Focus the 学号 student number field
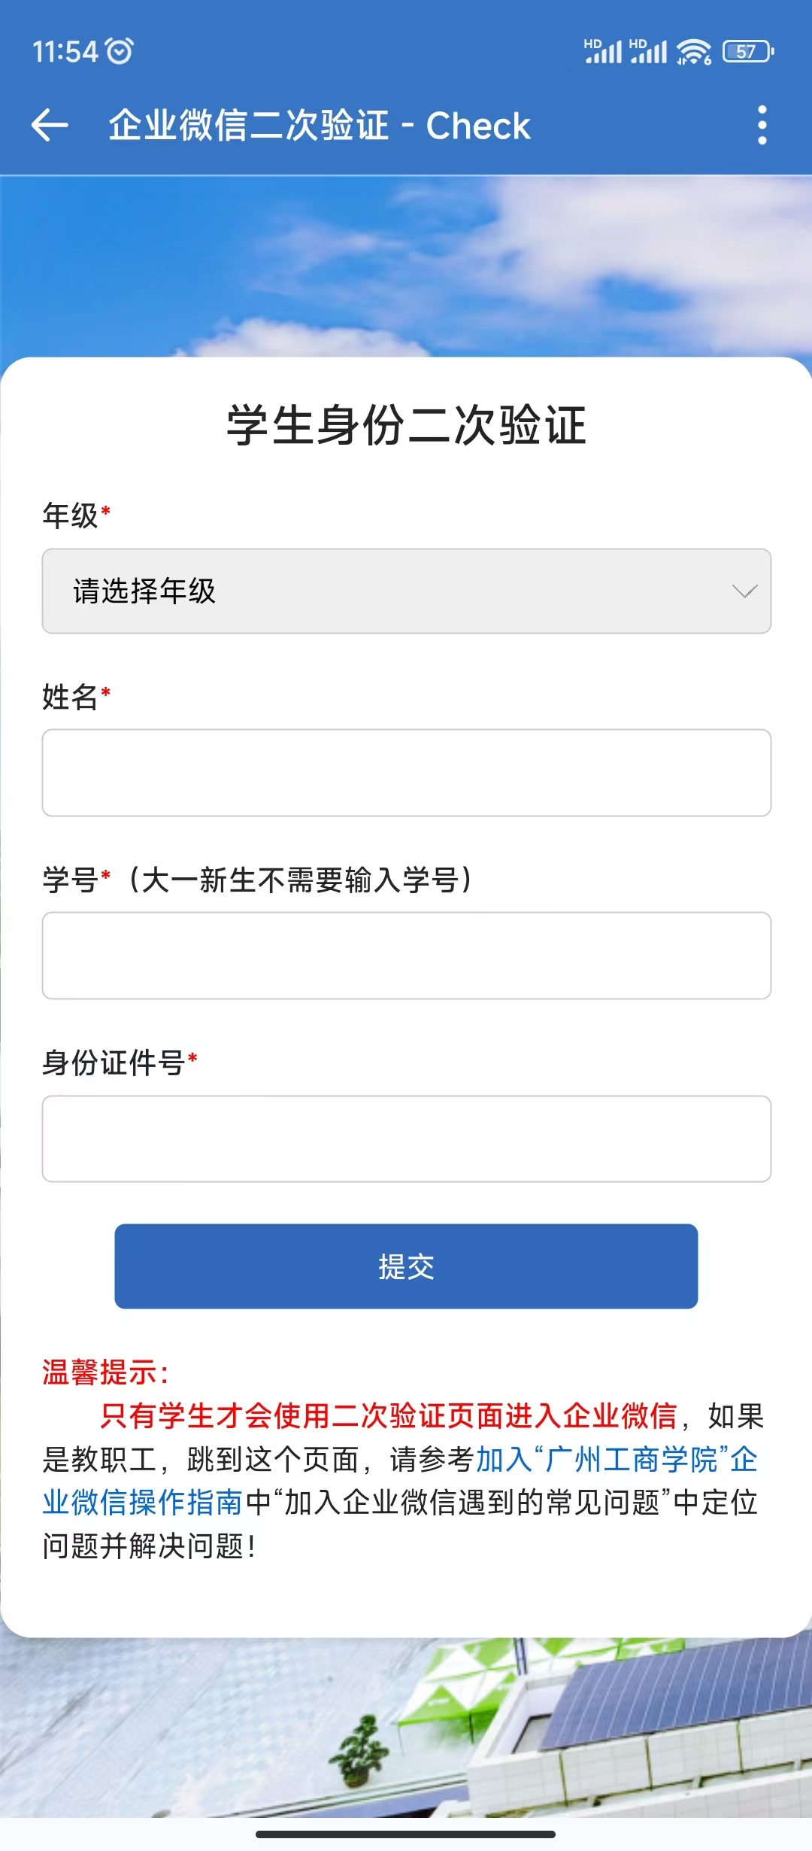Screen dimensions: 812x1851 [406, 956]
